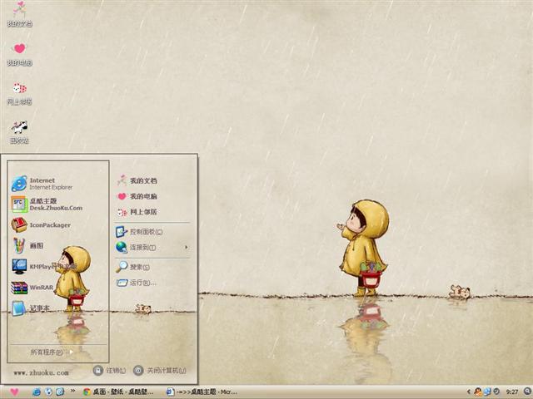Launch Internet Explorer from Start menu
533x399 pixels.
pos(42,184)
